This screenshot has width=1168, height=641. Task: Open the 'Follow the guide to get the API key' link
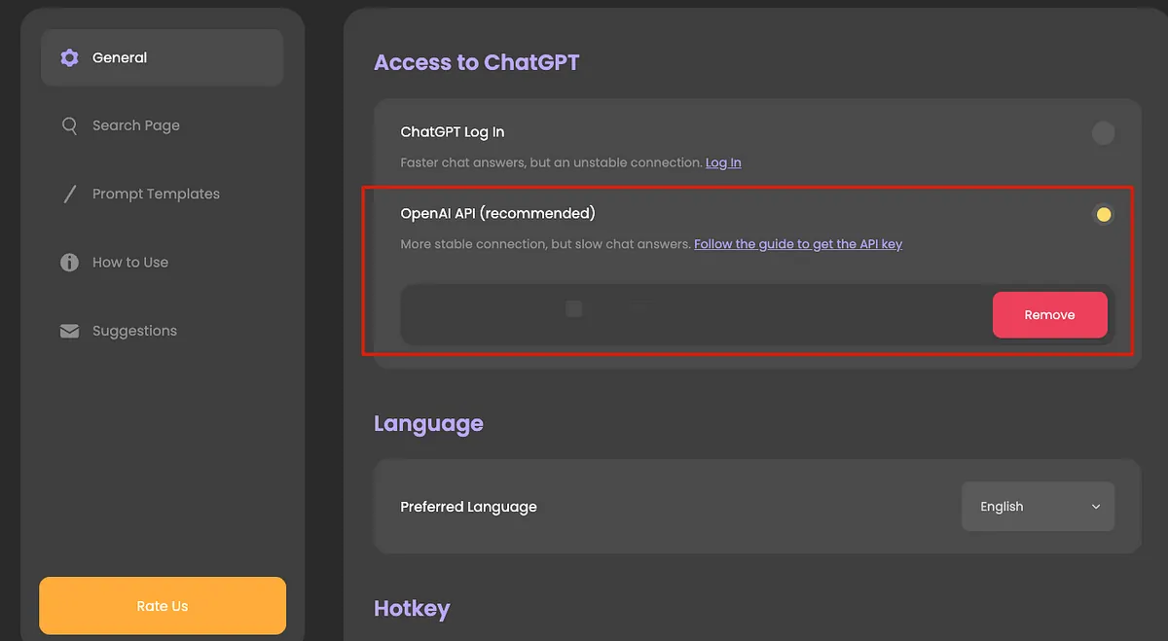click(798, 244)
